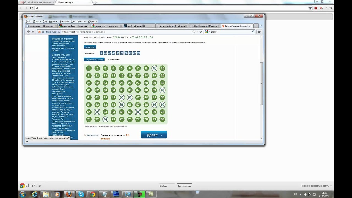
Task: Deselect crossed number 62 on the grid
Action: 97,112
